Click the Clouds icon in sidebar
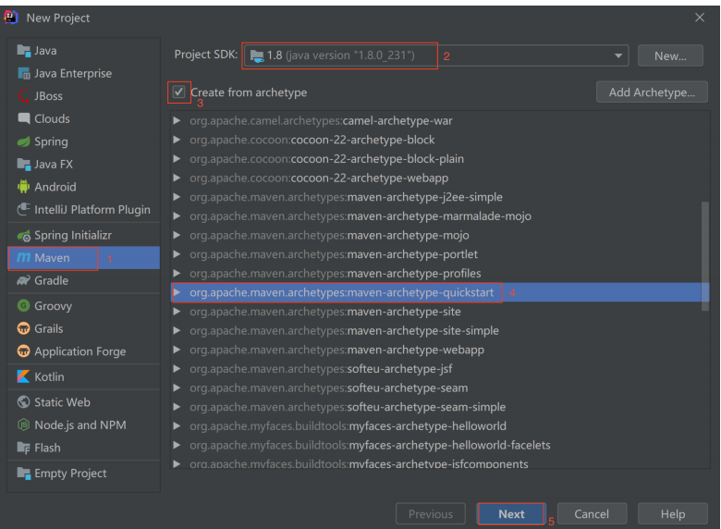Viewport: 721px width, 529px height. coord(23,118)
